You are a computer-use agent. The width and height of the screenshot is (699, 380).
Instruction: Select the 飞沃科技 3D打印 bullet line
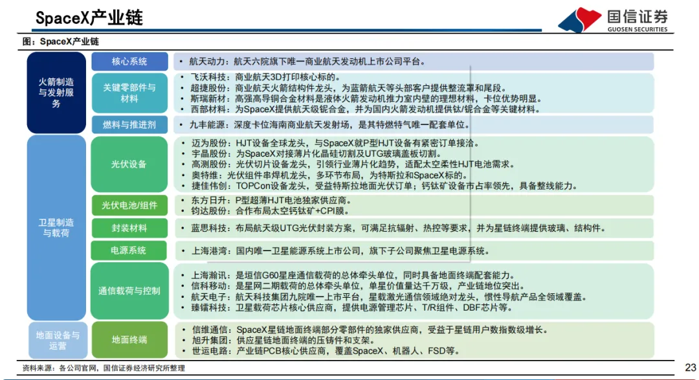click(x=261, y=77)
